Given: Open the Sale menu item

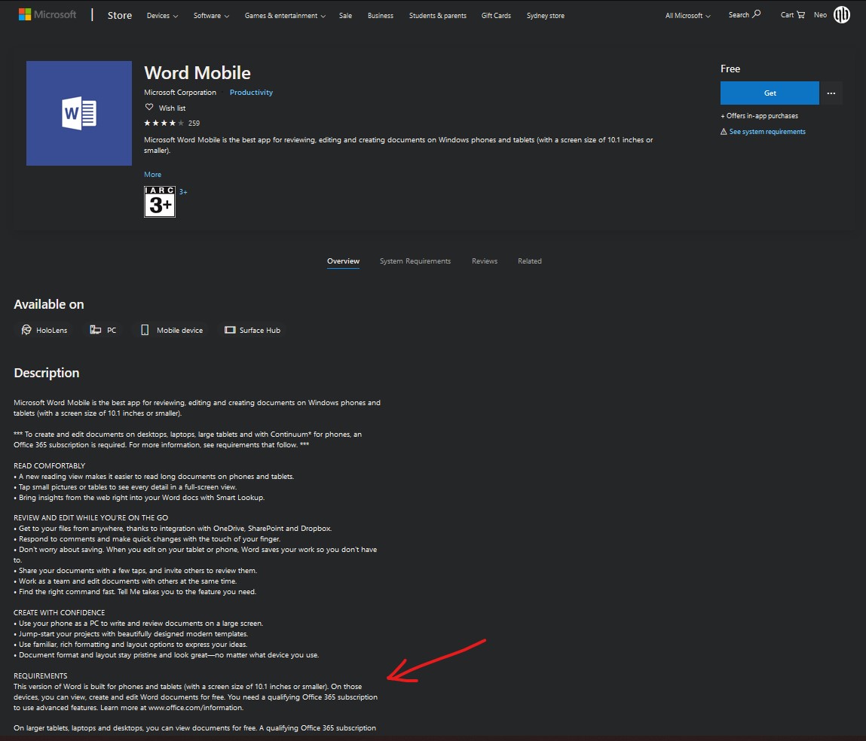Looking at the screenshot, I should tap(345, 16).
